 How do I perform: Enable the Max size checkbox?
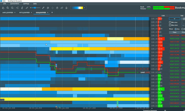(x=170, y=25)
